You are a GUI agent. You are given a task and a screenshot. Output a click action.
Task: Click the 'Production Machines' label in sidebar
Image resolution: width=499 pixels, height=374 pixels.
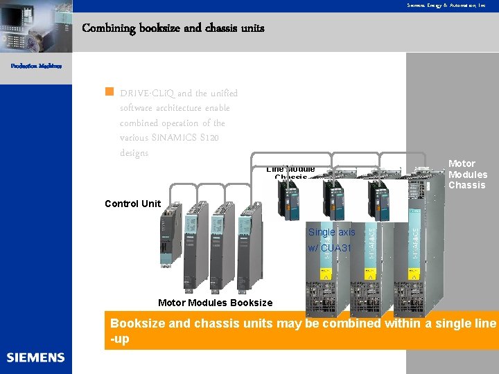(x=36, y=66)
